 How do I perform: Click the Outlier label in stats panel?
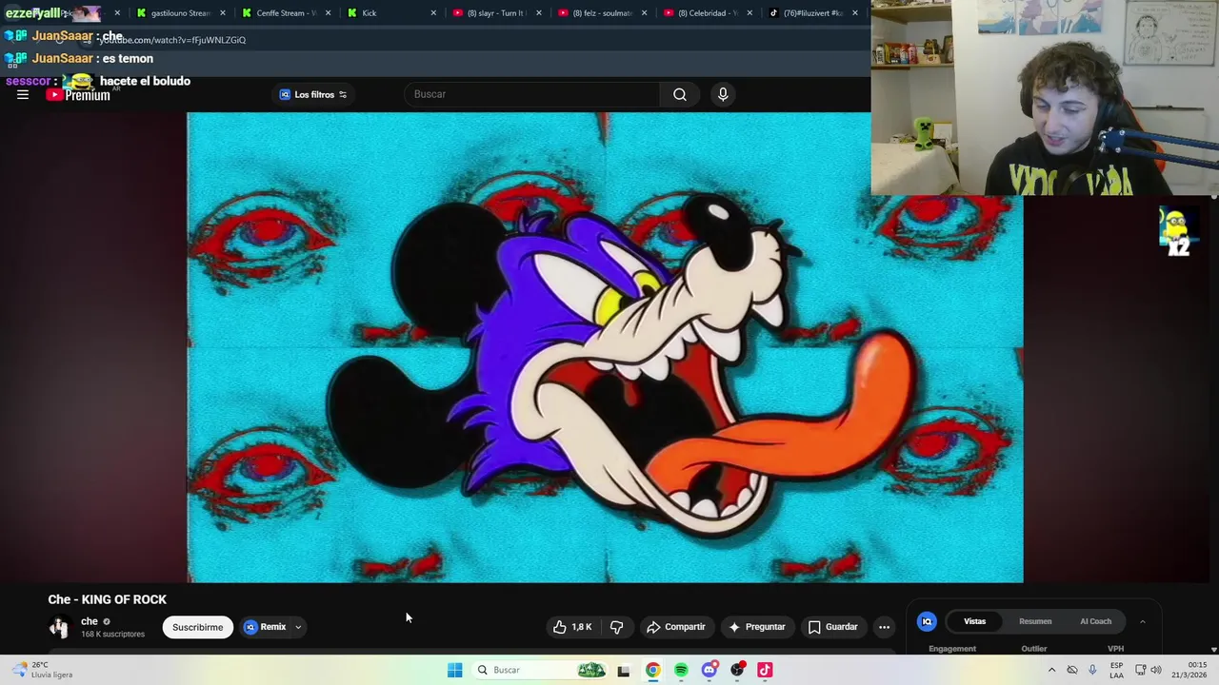[x=1034, y=649]
